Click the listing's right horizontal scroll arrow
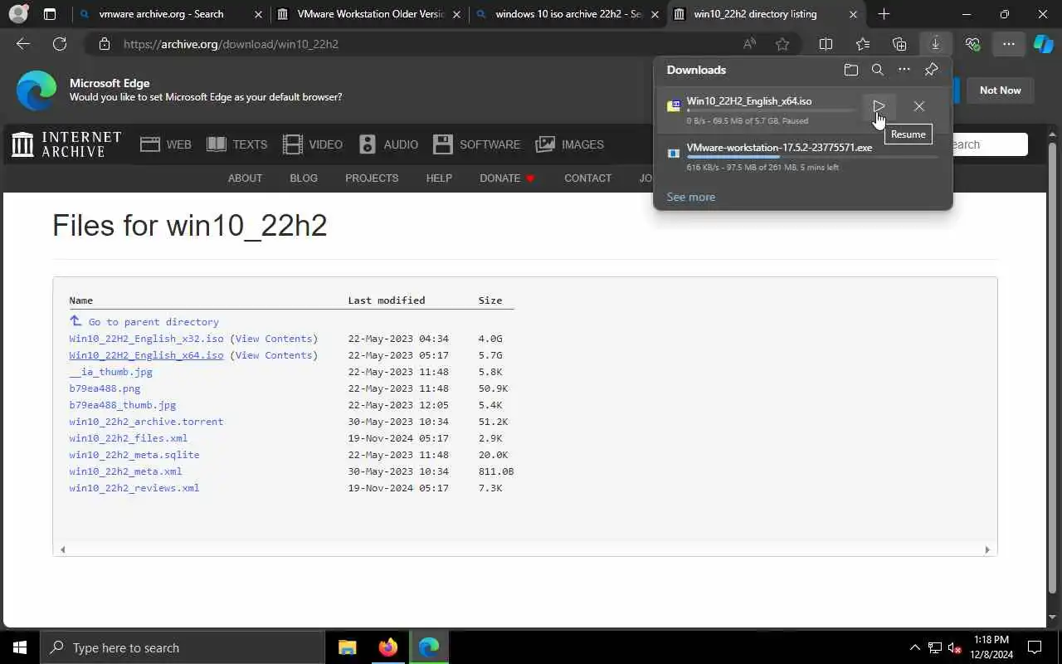This screenshot has width=1062, height=664. click(x=987, y=549)
